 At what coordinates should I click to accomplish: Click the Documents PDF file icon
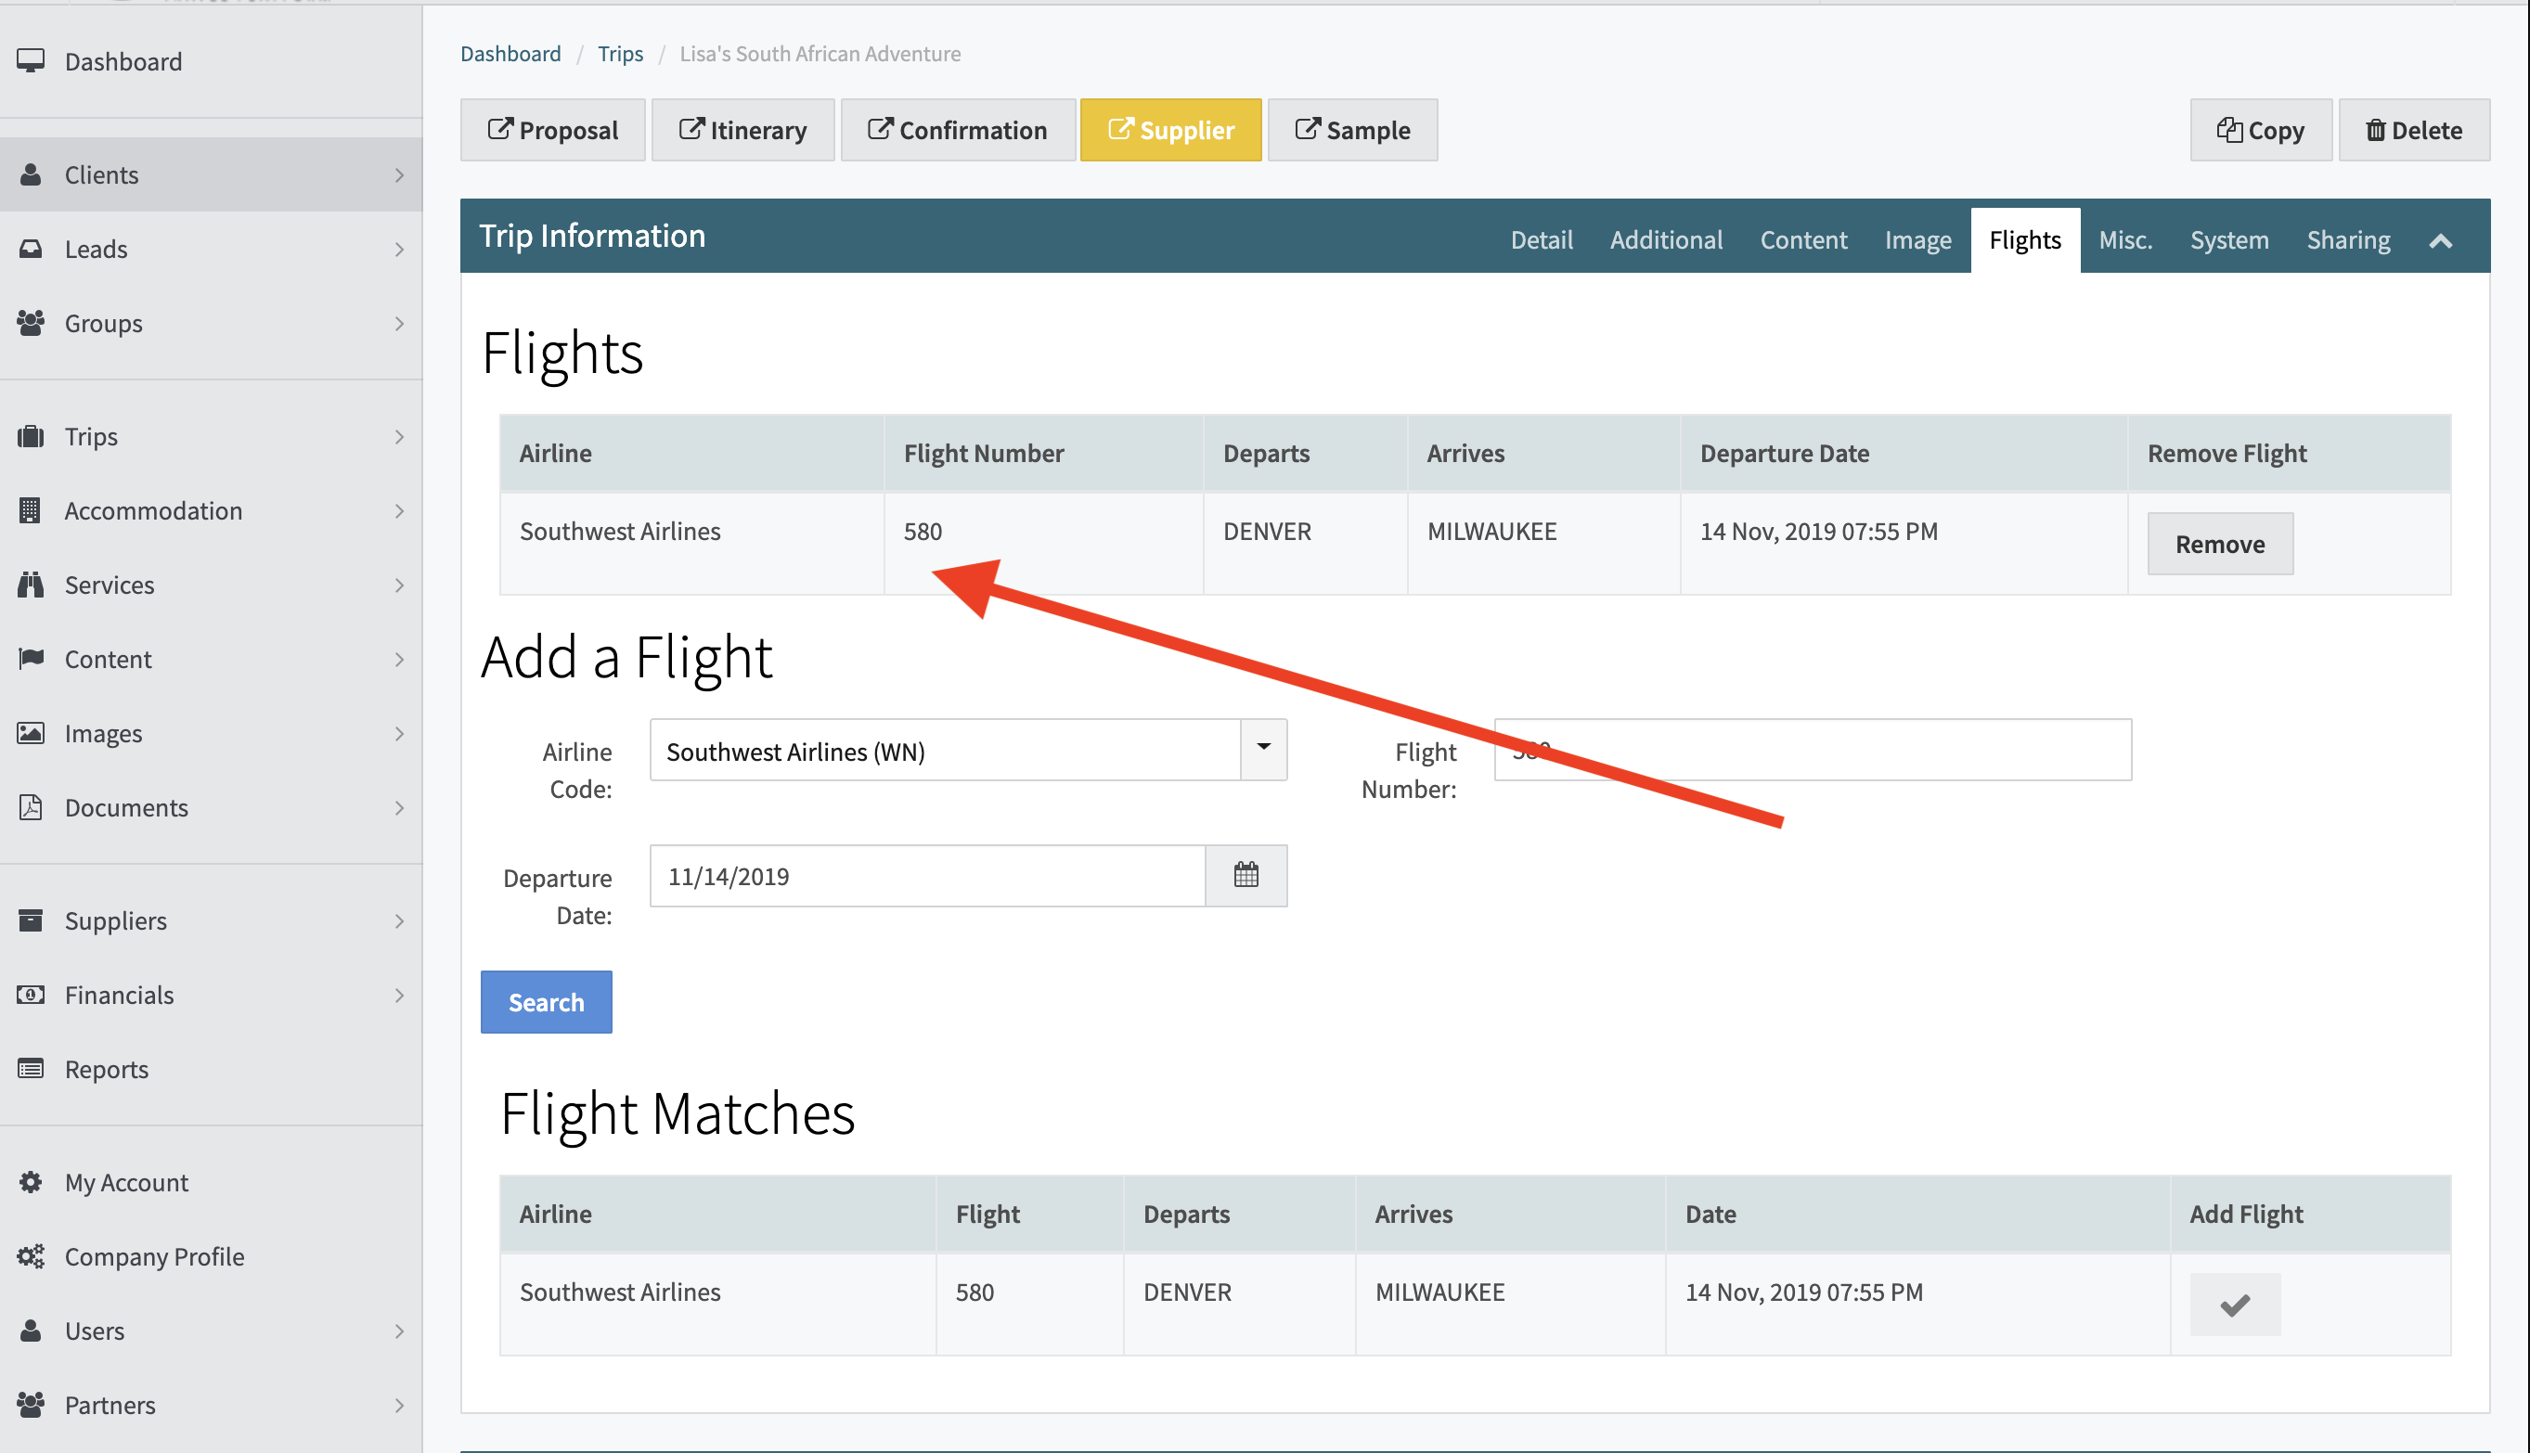click(31, 807)
